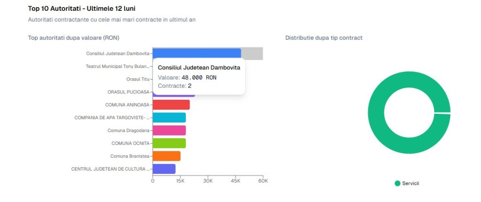Viewport: 481px width, 202px height.
Task: Click the Teatrul Municipal Tony Bulan axis label
Action: pos(117,66)
